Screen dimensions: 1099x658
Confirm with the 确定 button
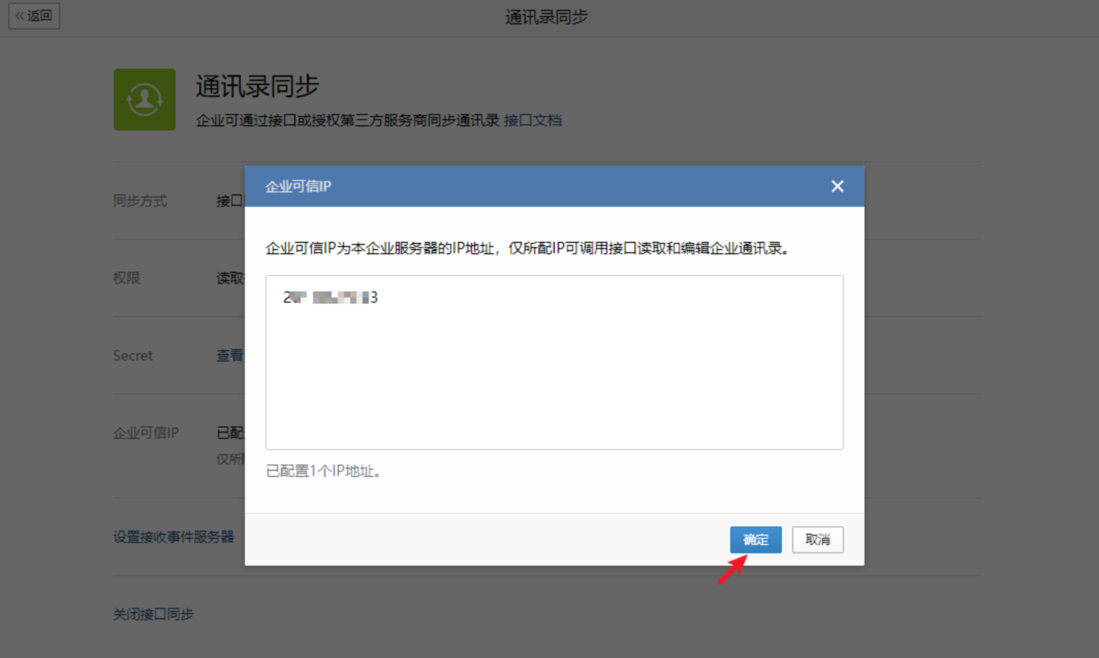[755, 540]
